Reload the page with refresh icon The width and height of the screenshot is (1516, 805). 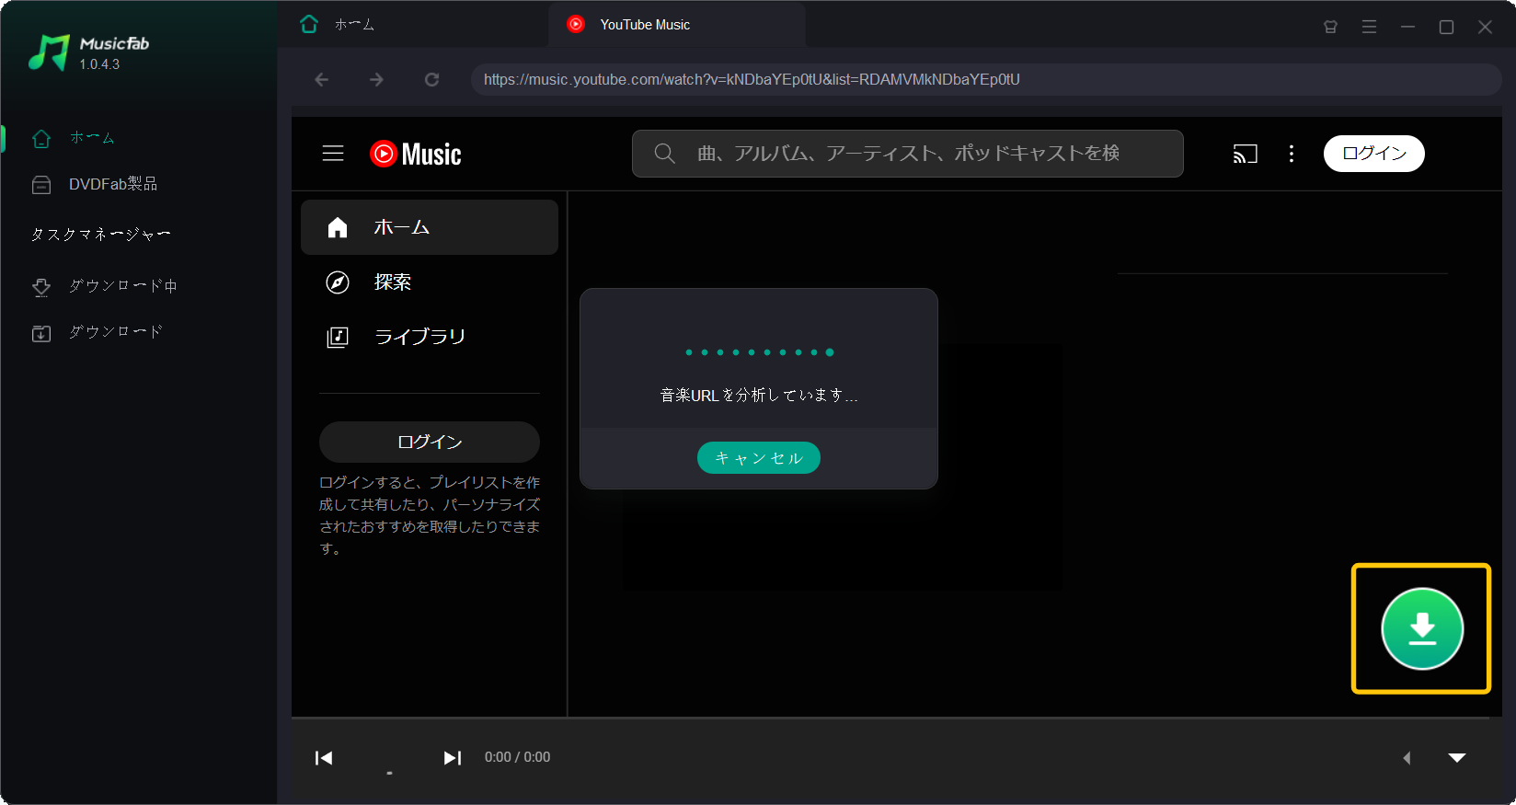(431, 80)
